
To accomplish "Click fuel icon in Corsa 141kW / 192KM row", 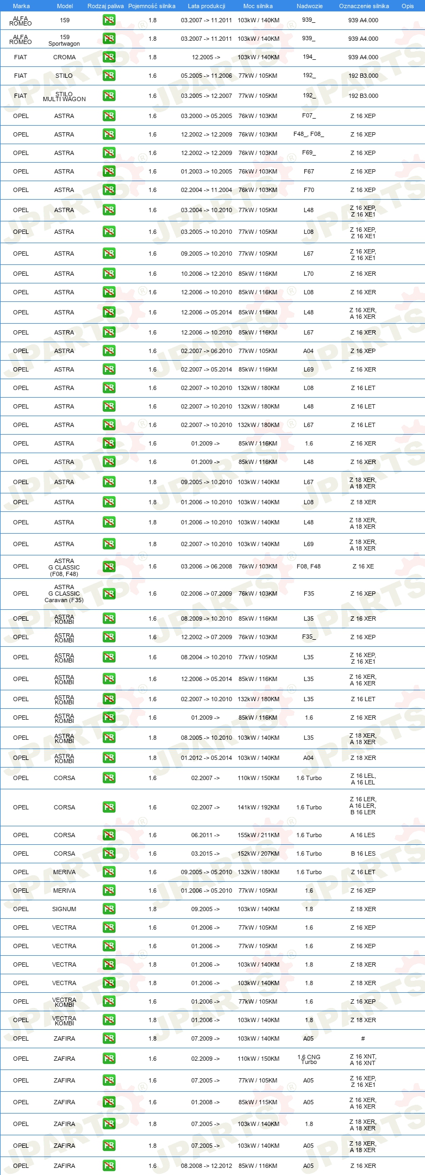I will [x=109, y=807].
